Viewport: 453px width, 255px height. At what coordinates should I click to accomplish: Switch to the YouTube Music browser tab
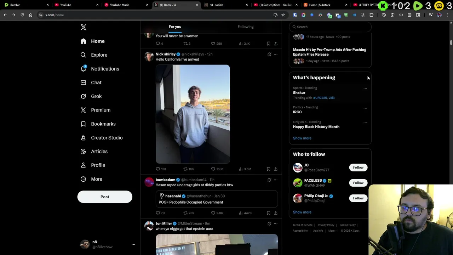[126, 5]
